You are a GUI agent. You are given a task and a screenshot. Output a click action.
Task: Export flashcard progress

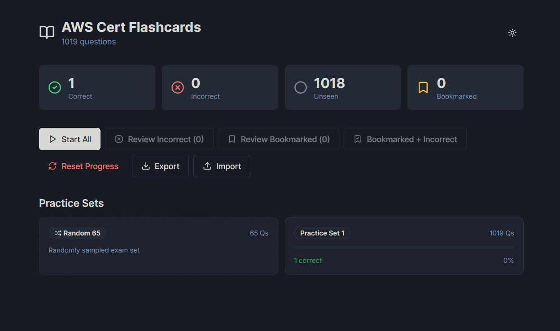[160, 166]
